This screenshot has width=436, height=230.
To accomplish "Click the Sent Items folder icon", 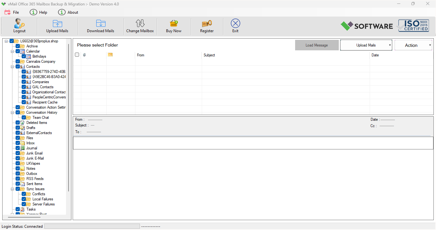I will [x=22, y=184].
